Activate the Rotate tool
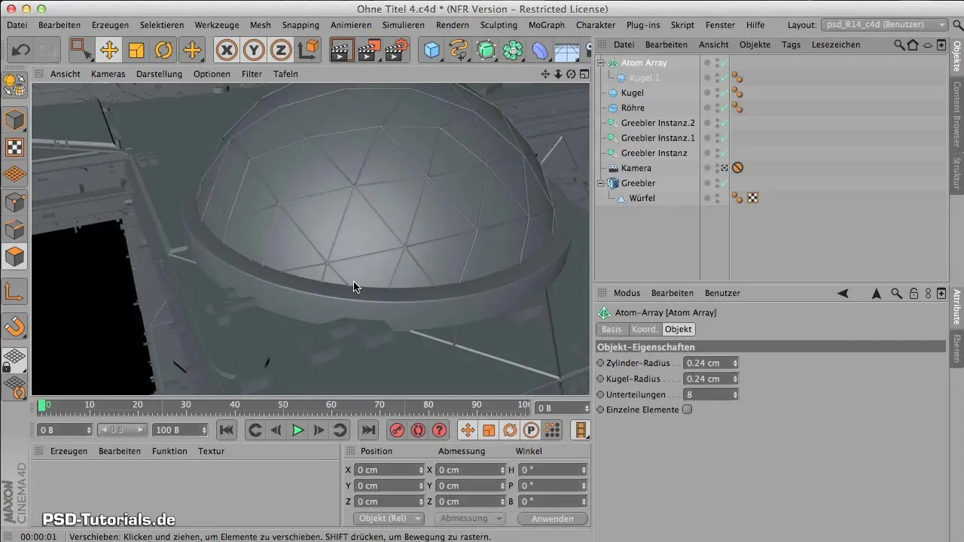Viewport: 964px width, 542px height. (163, 50)
